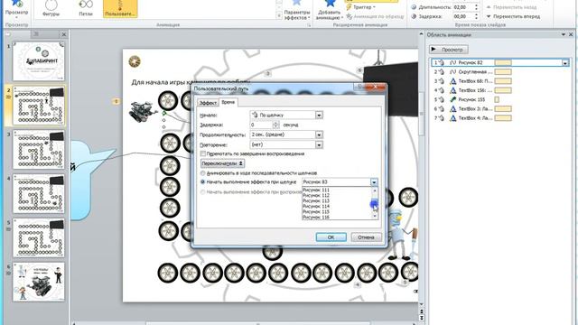Click Переместить назад reorder button
This screenshot has height=325, width=578.
[513, 7]
